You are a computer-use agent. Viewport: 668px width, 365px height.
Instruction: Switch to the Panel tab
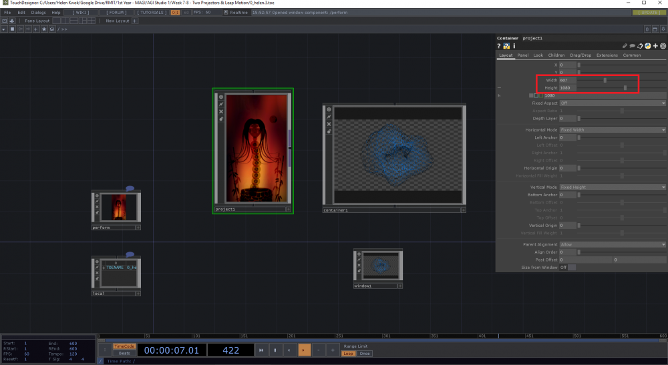coord(523,55)
